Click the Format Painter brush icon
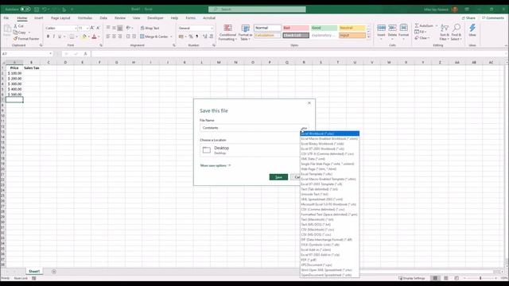This screenshot has width=509, height=286. [15, 39]
